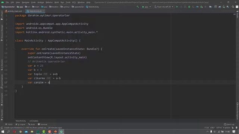The image size is (239, 134).
Task: Click the 17:23 line-column indicator
Action: pyautogui.click(x=207, y=128)
